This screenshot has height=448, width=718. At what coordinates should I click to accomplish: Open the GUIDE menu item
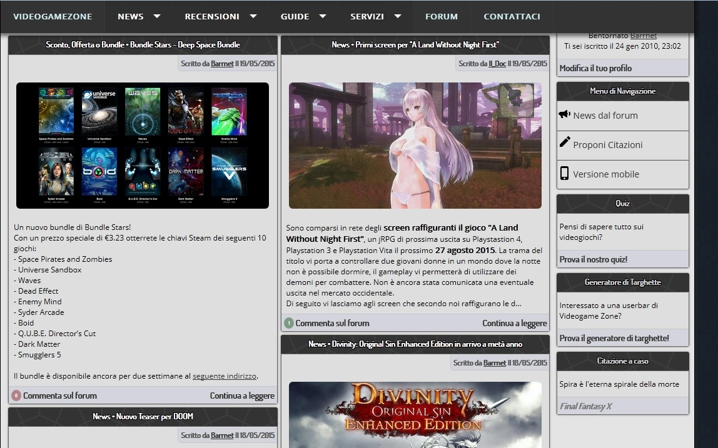[295, 16]
